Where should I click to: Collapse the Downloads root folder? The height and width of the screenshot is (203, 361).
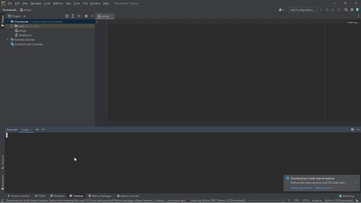pos(7,21)
